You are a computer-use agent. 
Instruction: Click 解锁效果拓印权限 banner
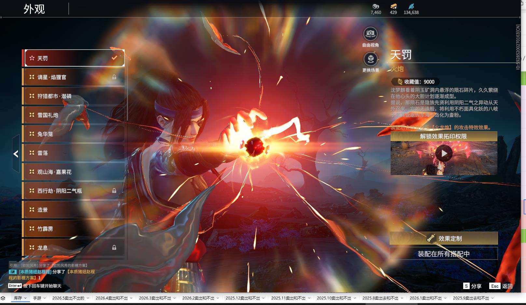click(x=444, y=136)
